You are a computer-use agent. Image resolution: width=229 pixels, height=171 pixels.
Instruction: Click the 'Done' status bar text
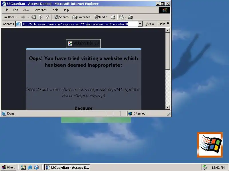click(11, 113)
